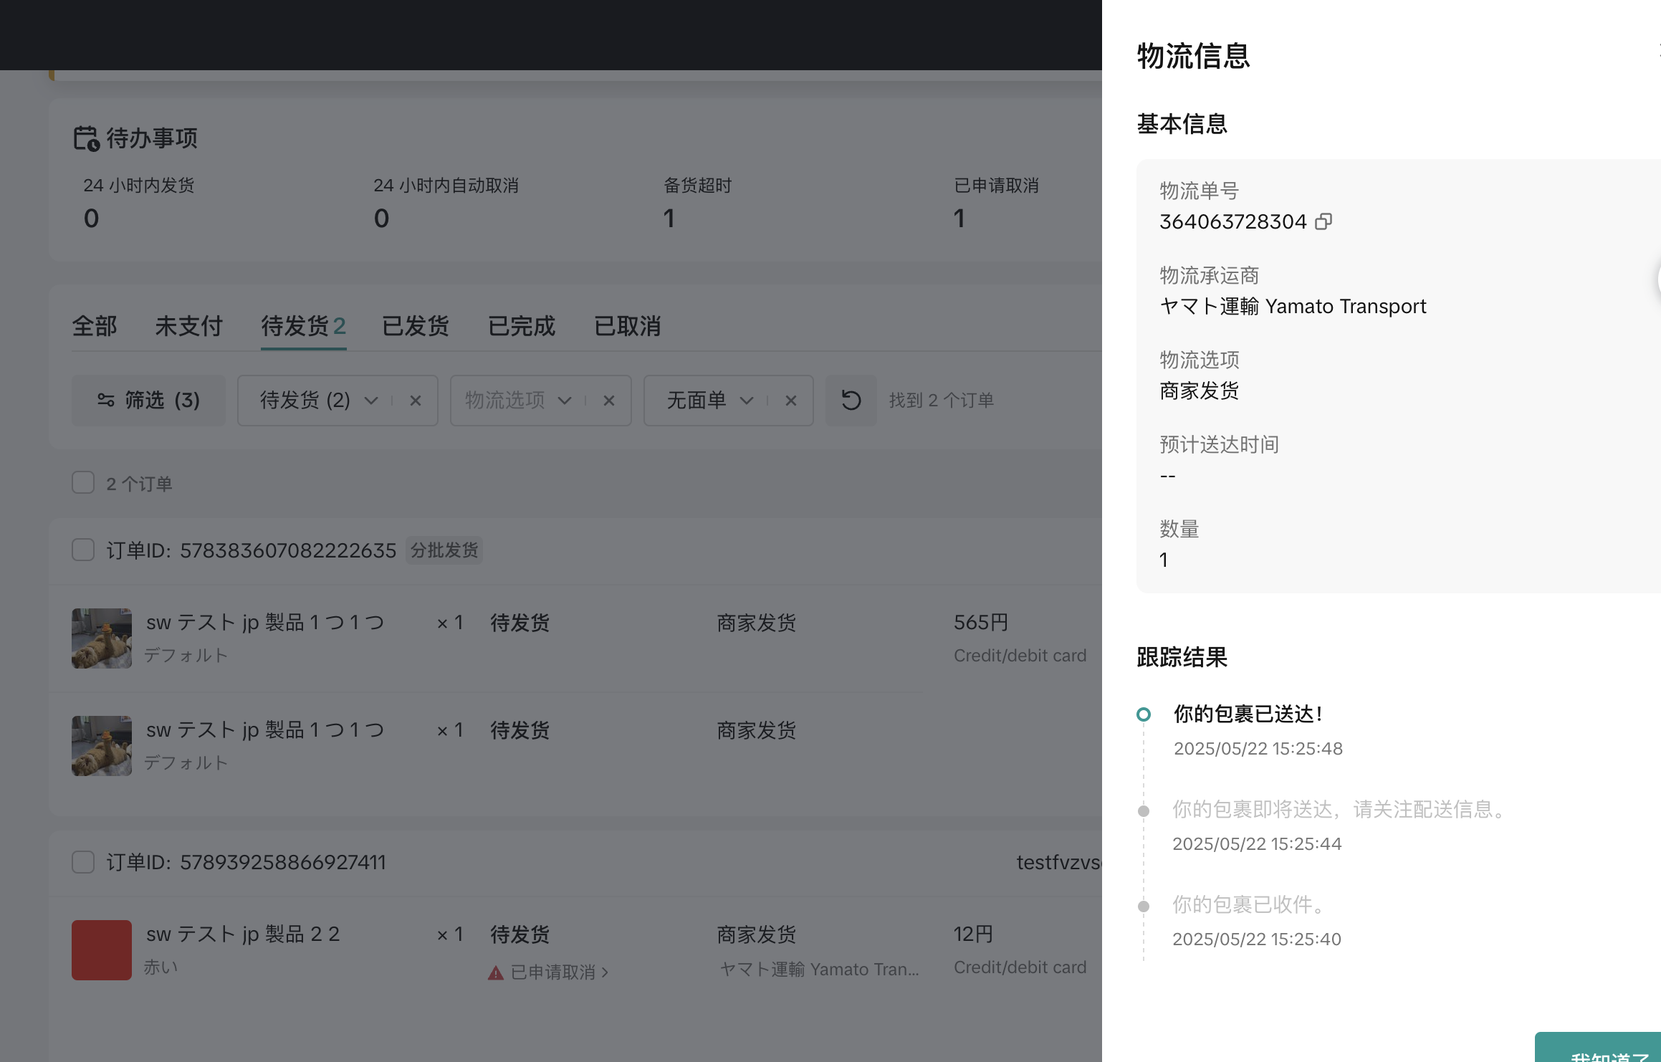This screenshot has height=1062, width=1661.
Task: Switch to the 未支付 tab
Action: 188,326
